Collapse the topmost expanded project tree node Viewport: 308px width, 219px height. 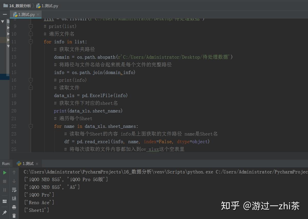click(3, 22)
